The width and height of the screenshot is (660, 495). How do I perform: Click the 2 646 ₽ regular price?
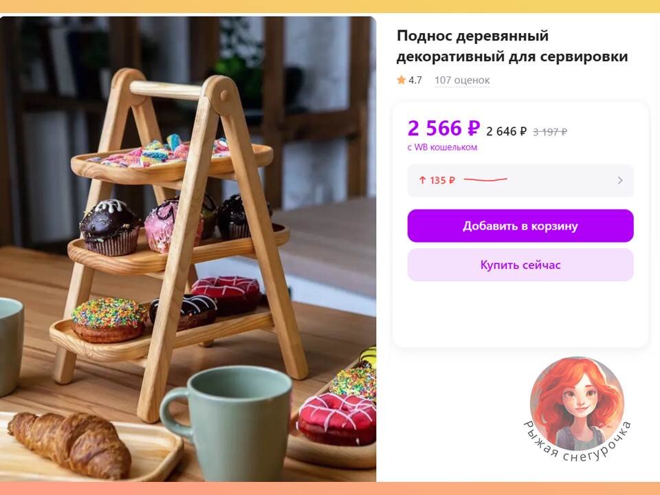coord(507,132)
